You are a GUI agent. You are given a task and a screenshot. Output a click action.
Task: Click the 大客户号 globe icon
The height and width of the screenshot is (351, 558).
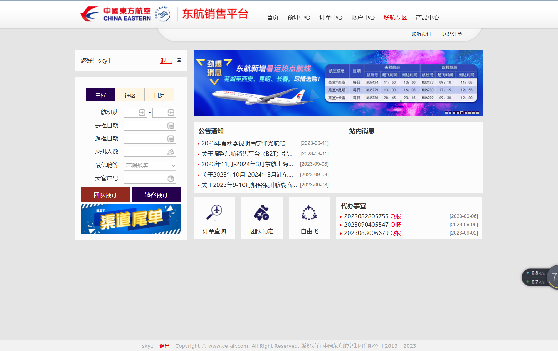(171, 179)
